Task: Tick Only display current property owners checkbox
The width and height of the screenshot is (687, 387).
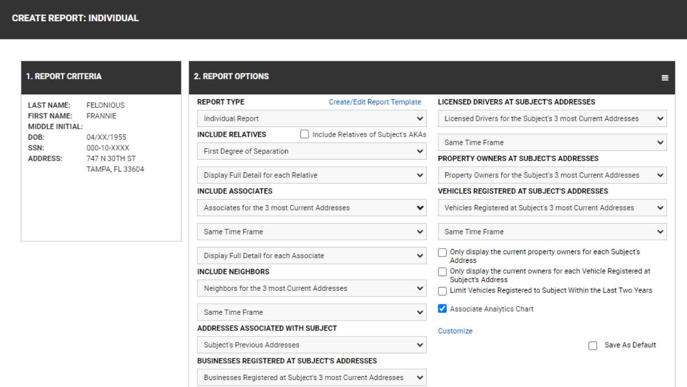Action: coord(443,252)
